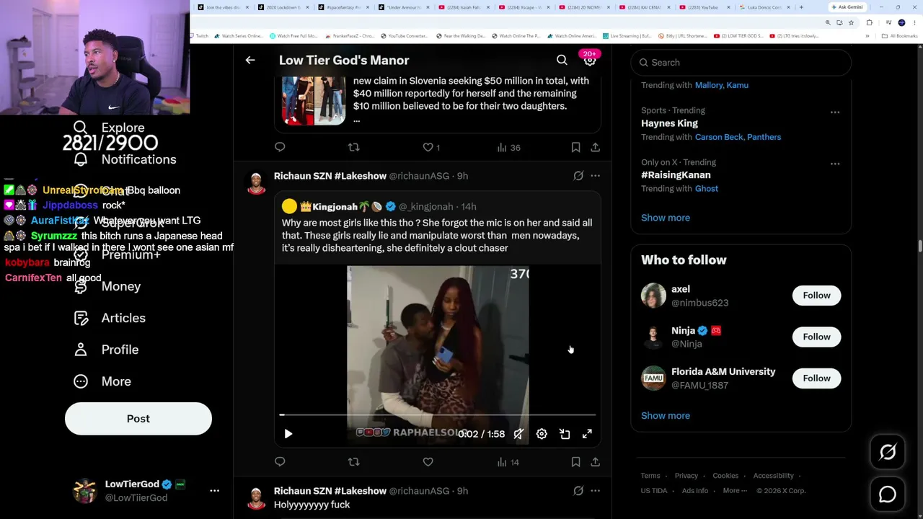Open LowTierGod account options menu
Screen dimensions: 923x519
[x=214, y=491]
